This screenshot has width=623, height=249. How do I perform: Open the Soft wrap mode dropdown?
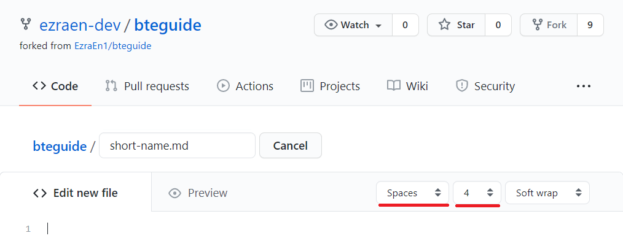[547, 193]
